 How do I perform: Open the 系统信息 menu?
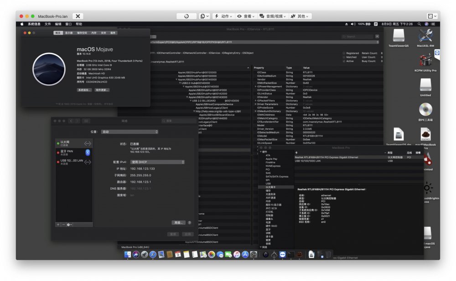coord(34,24)
